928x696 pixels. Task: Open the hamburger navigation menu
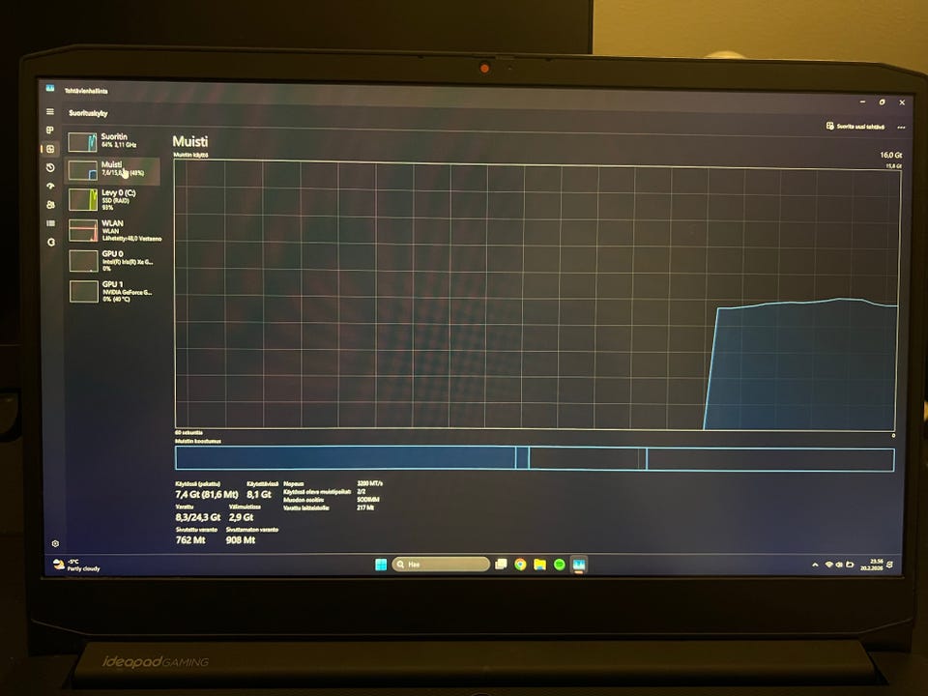tap(49, 111)
